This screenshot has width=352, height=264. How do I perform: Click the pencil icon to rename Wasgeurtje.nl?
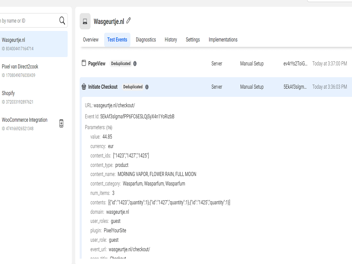(129, 21)
